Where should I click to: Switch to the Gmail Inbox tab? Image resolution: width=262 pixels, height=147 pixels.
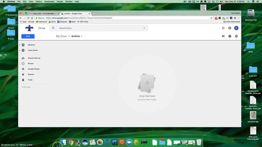click(44, 13)
